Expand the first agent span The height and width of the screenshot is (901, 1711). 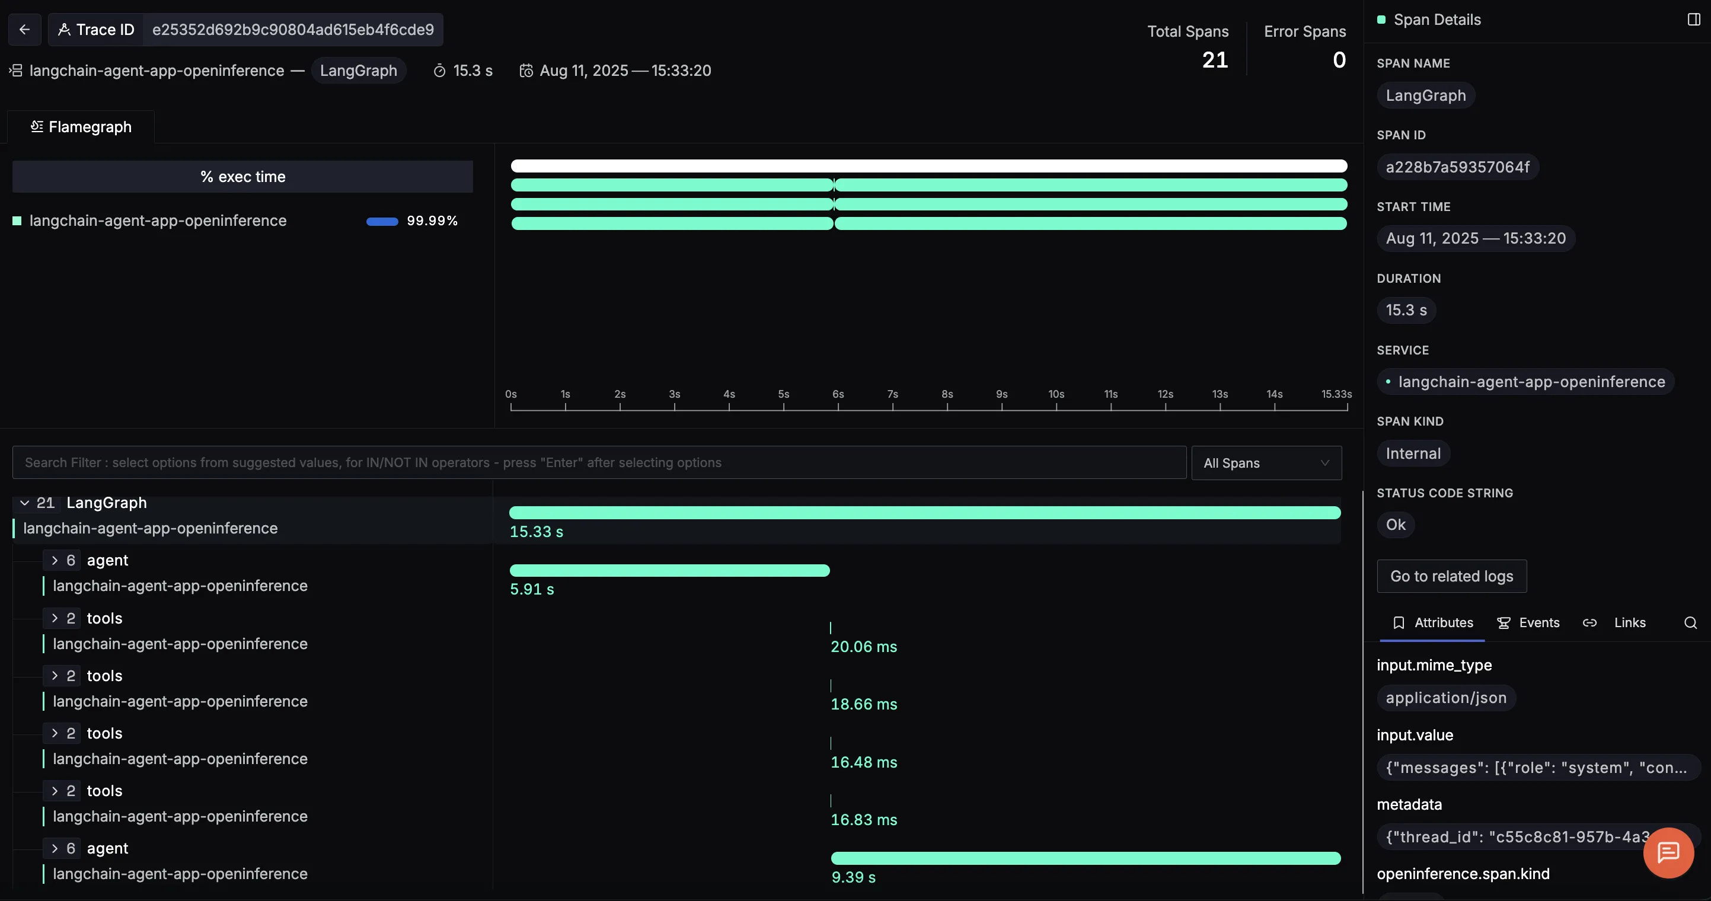click(x=55, y=560)
